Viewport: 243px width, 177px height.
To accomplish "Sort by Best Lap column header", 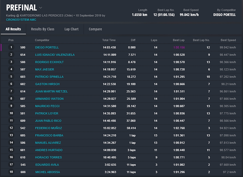I will (x=178, y=40).
